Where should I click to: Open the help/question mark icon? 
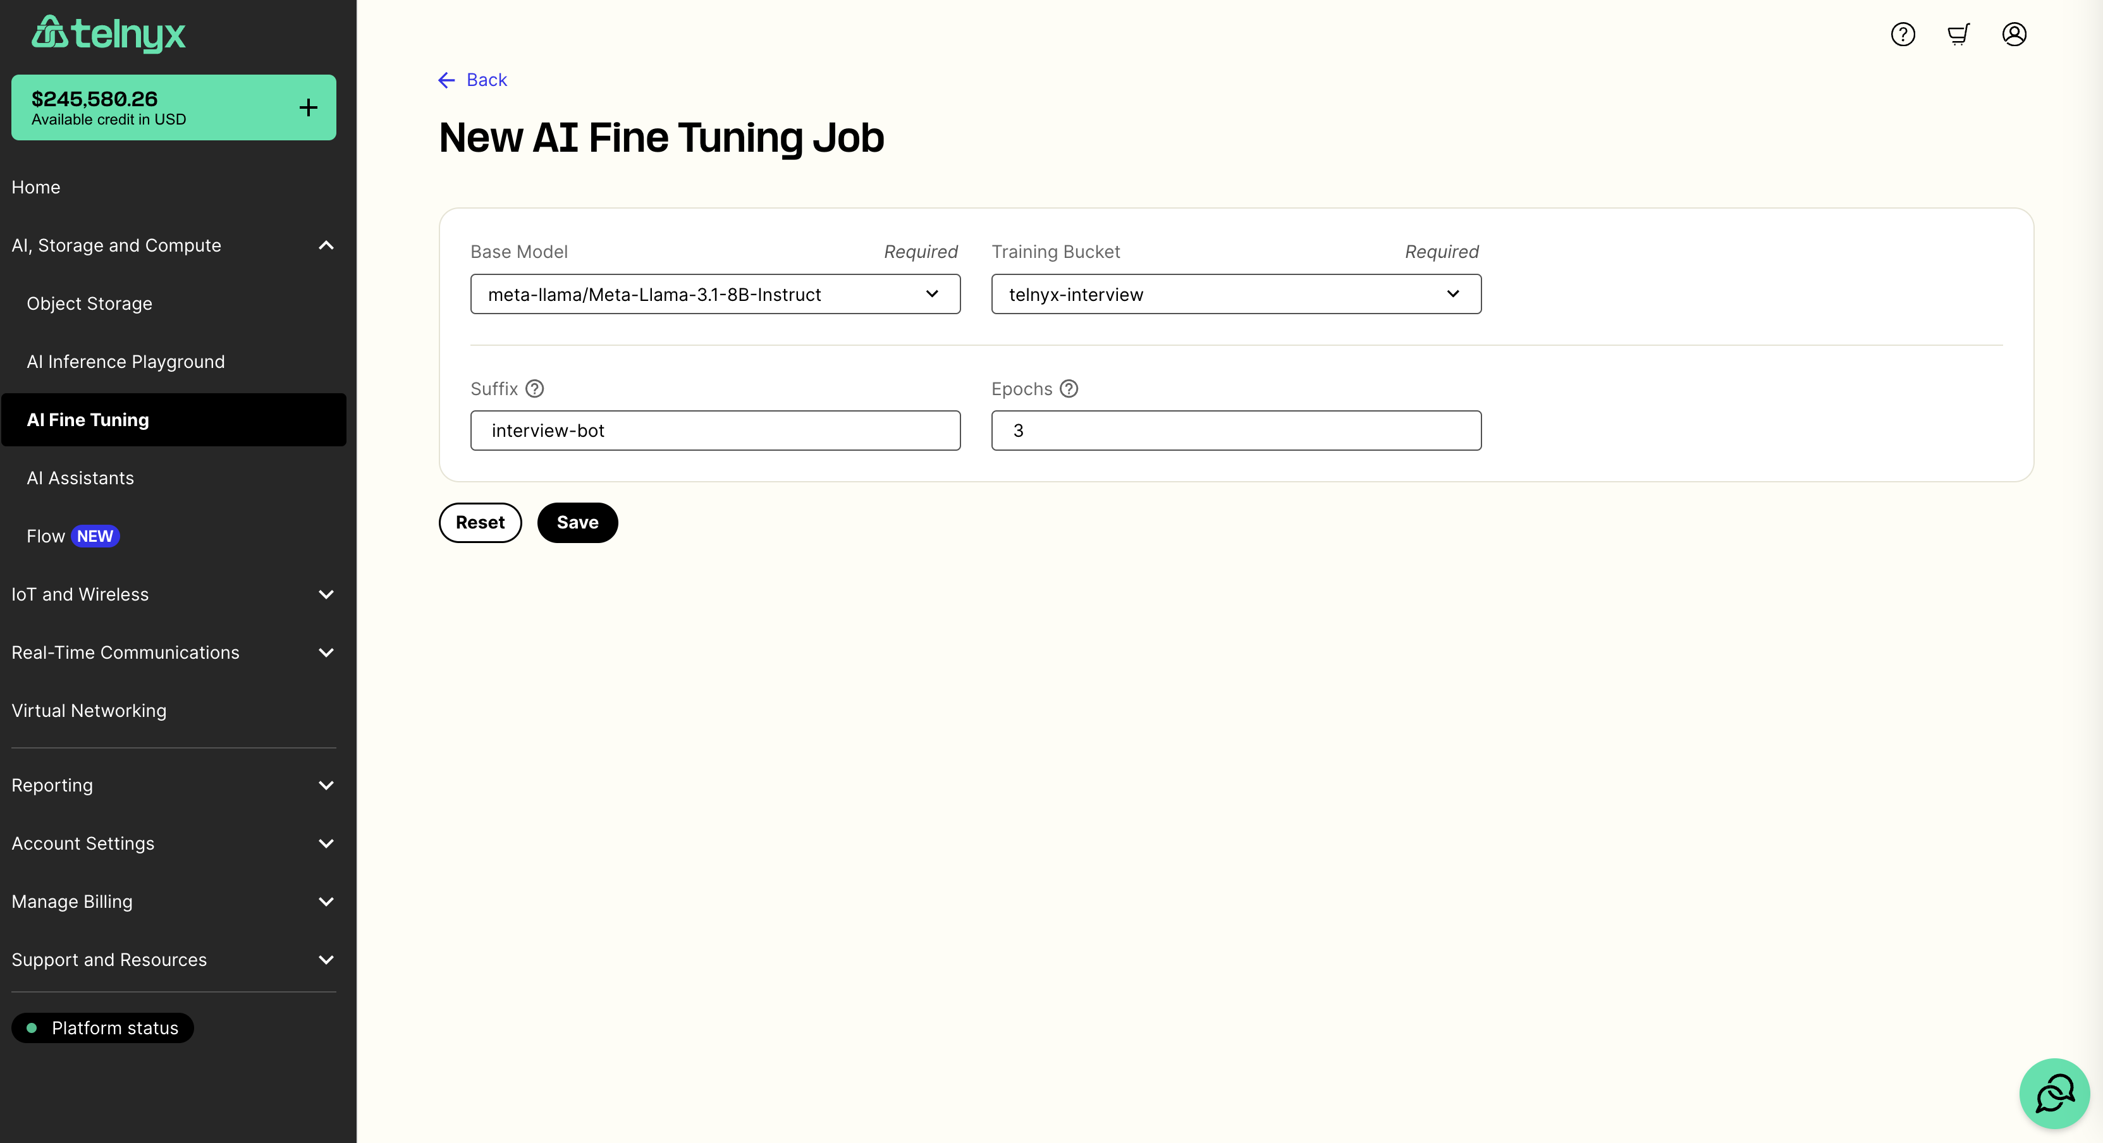click(1903, 34)
